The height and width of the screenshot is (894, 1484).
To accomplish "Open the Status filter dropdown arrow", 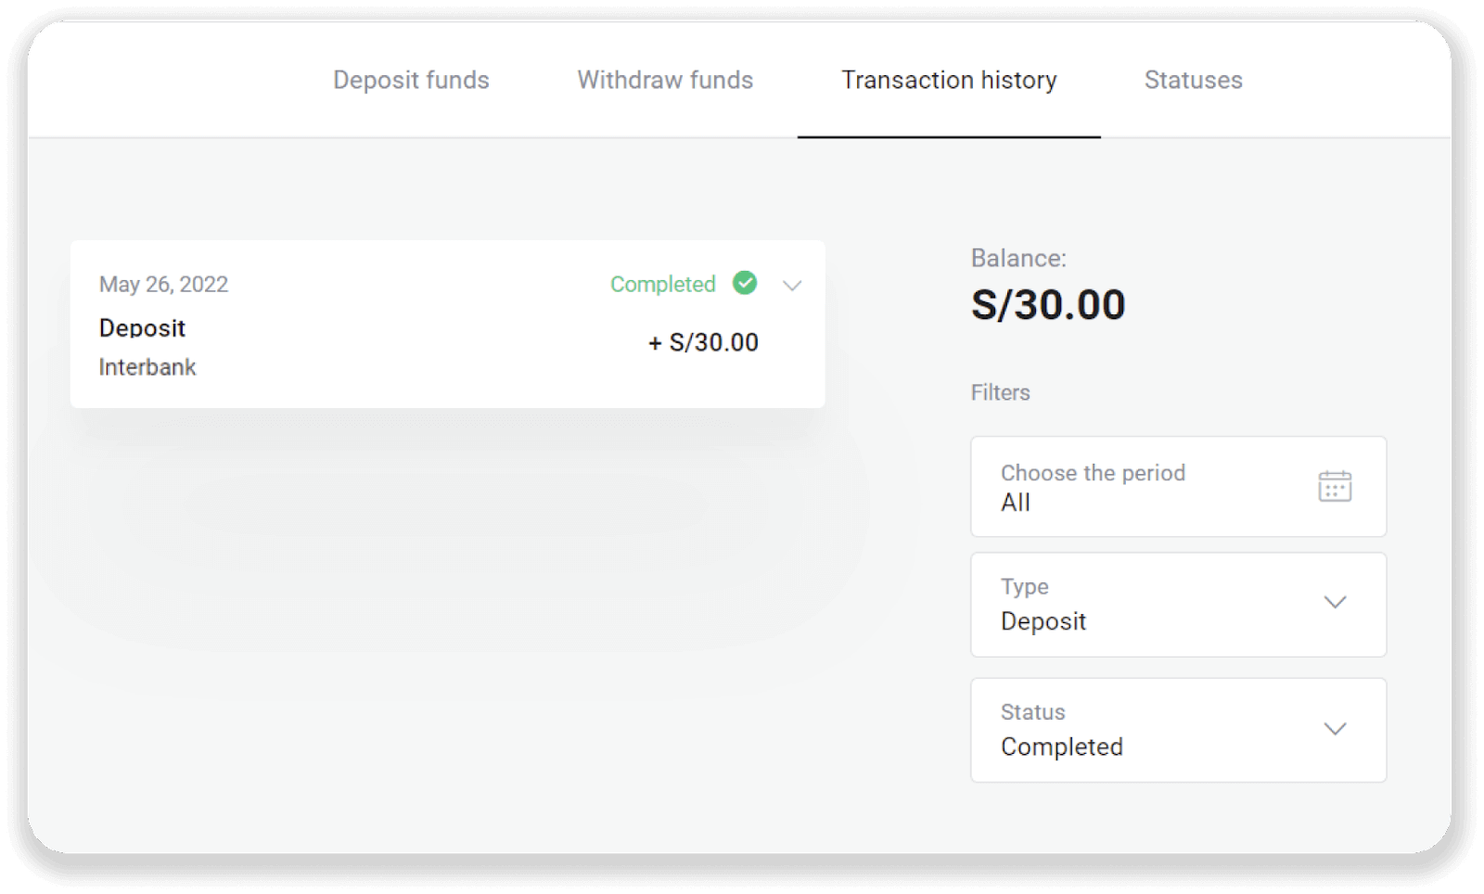I will pyautogui.click(x=1335, y=729).
